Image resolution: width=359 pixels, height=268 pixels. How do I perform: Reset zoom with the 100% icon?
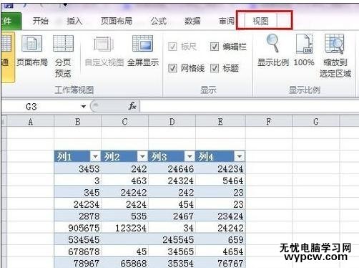(x=304, y=50)
